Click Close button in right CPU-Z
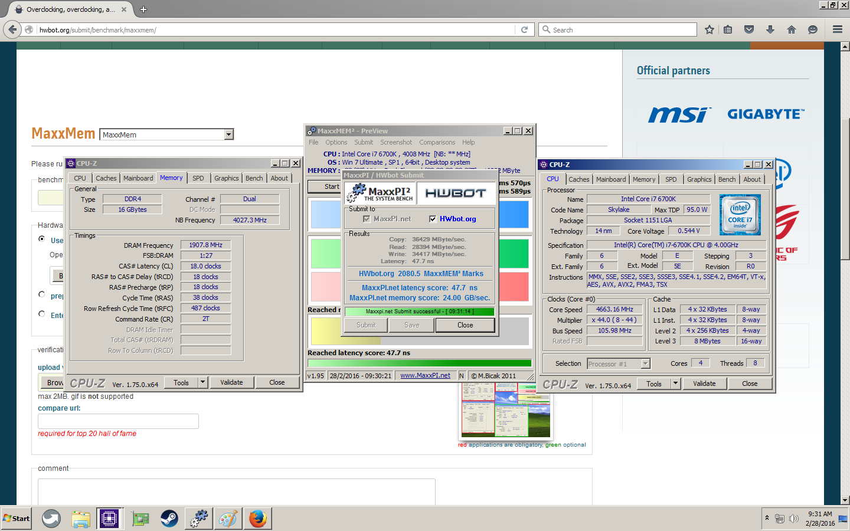The height and width of the screenshot is (531, 850). [750, 383]
